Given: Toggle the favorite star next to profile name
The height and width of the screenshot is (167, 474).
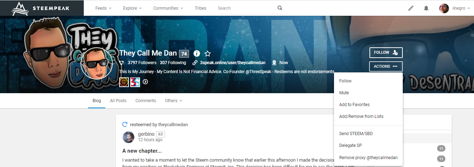Looking at the screenshot, I should click(208, 53).
